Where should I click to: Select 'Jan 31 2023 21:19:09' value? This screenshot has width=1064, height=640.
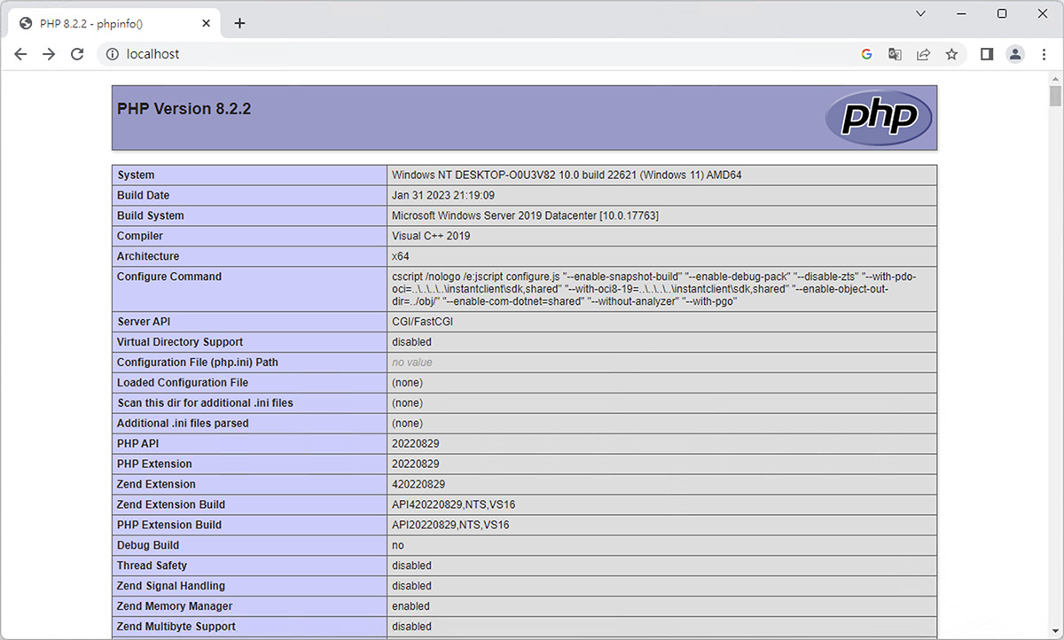(x=443, y=196)
